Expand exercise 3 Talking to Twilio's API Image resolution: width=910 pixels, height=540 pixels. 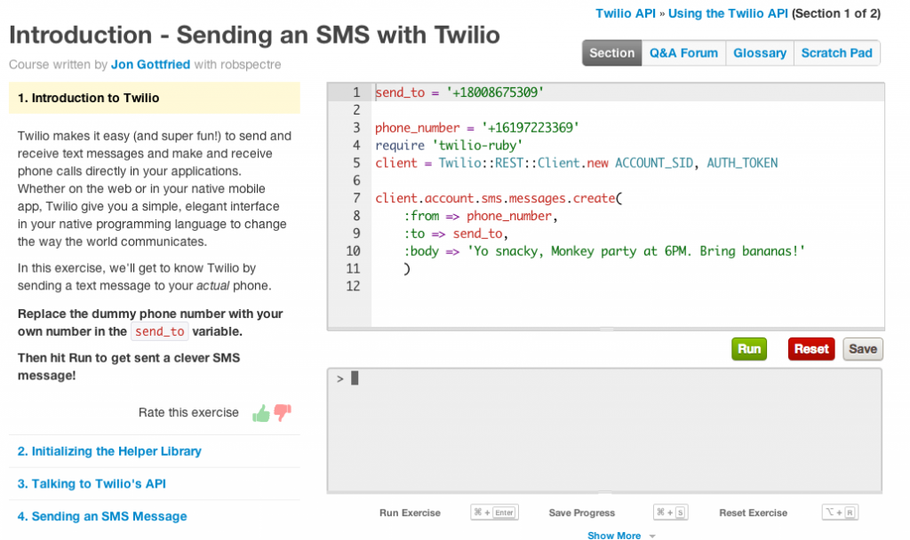(92, 484)
